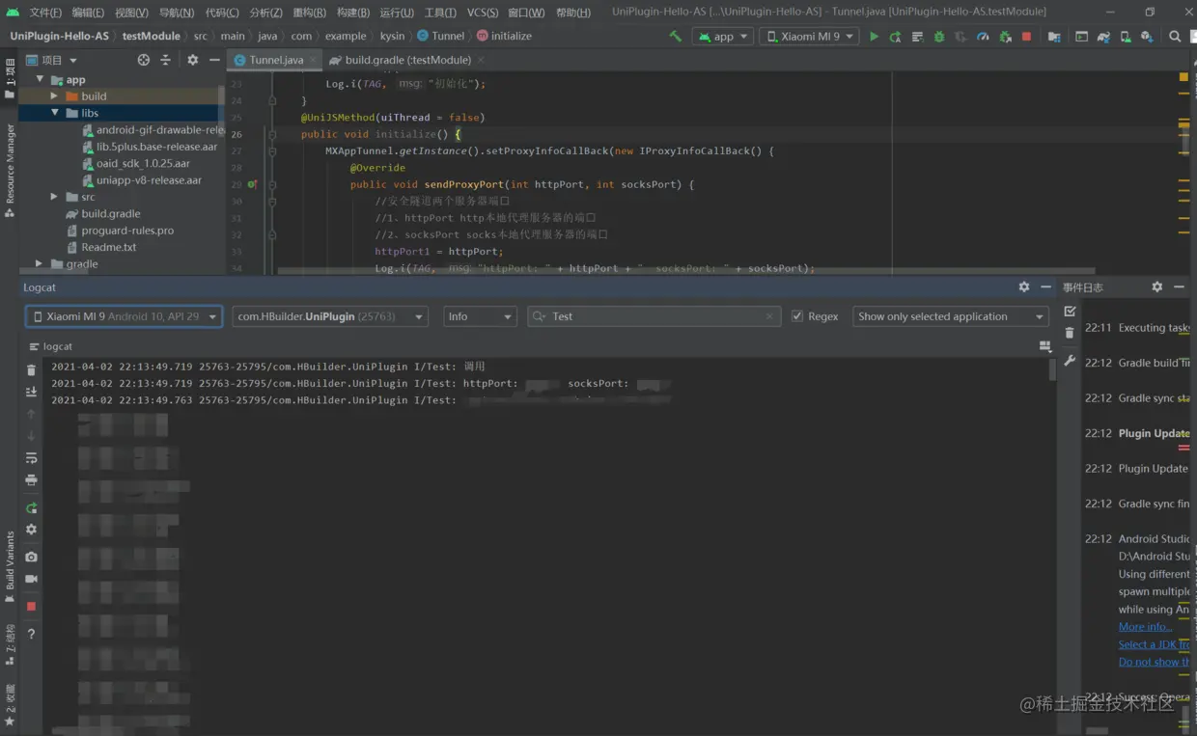Select oaid_sdk_1.0.25.aar in project tree
Screen dimensions: 1197x736
coord(143,164)
